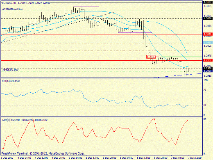Click the '4 Dec 20:00' time axis label

click(58, 158)
